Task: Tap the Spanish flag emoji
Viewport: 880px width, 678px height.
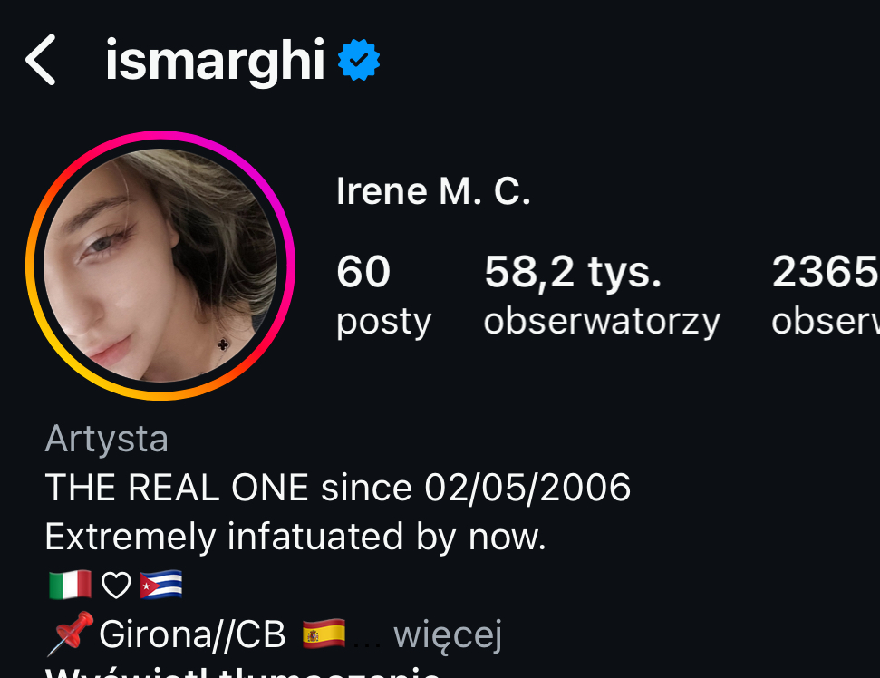Action: coord(324,634)
